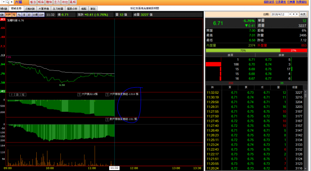
Task: Click the red 27% outer-volume bar
Action: point(294,51)
